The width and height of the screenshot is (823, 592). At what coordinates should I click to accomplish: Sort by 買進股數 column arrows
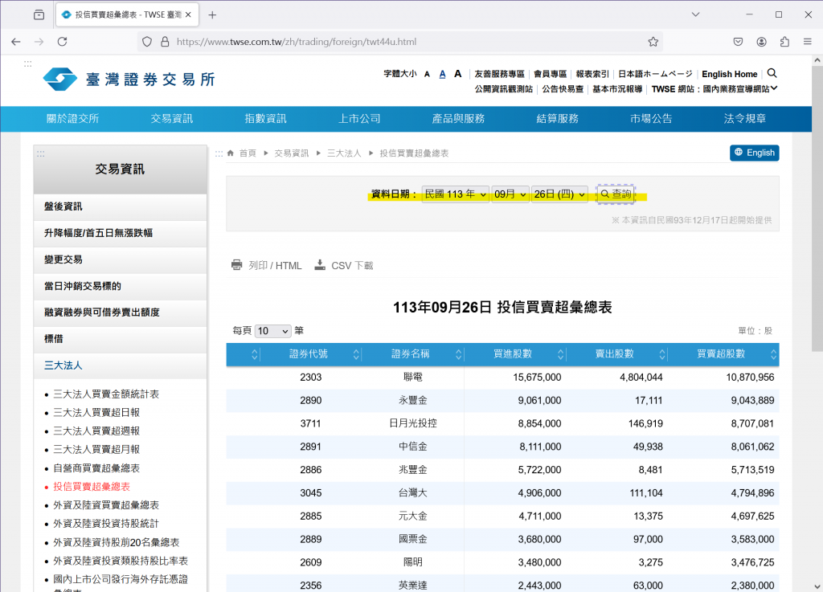560,354
